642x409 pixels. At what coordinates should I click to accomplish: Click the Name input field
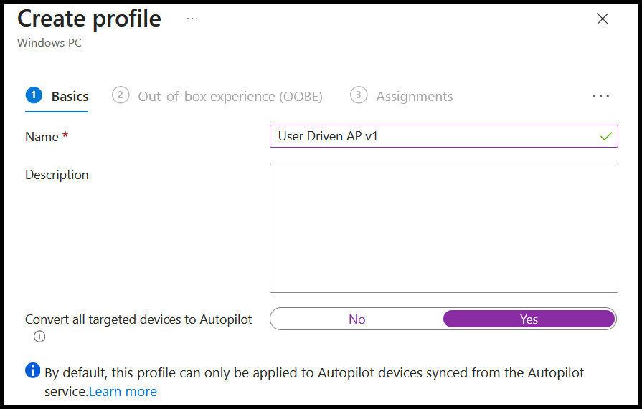pos(444,136)
